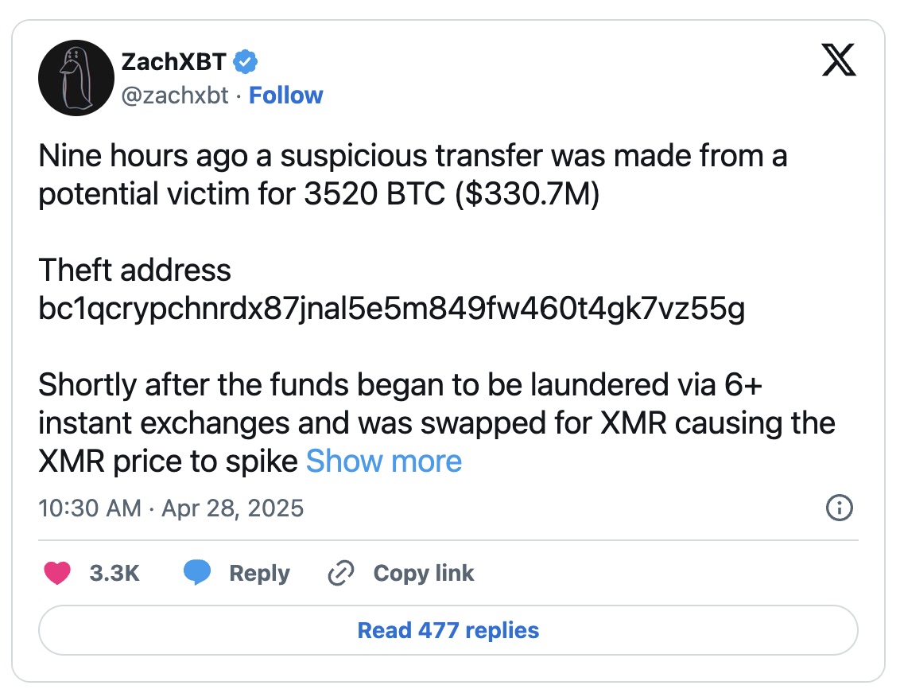
Task: Click the Copy link text
Action: point(423,573)
